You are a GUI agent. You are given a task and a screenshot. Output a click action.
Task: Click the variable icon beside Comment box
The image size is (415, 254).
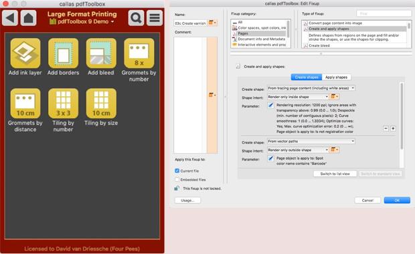click(212, 95)
